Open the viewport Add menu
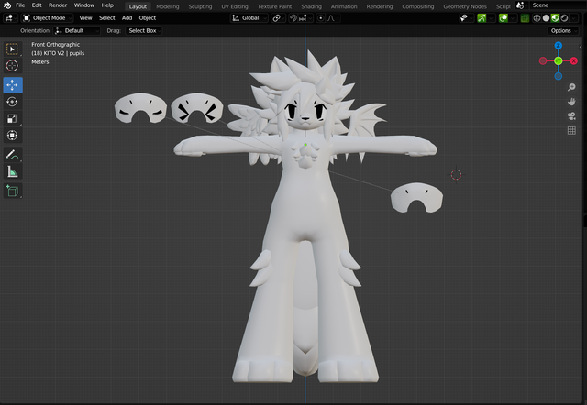587x405 pixels. pyautogui.click(x=127, y=18)
